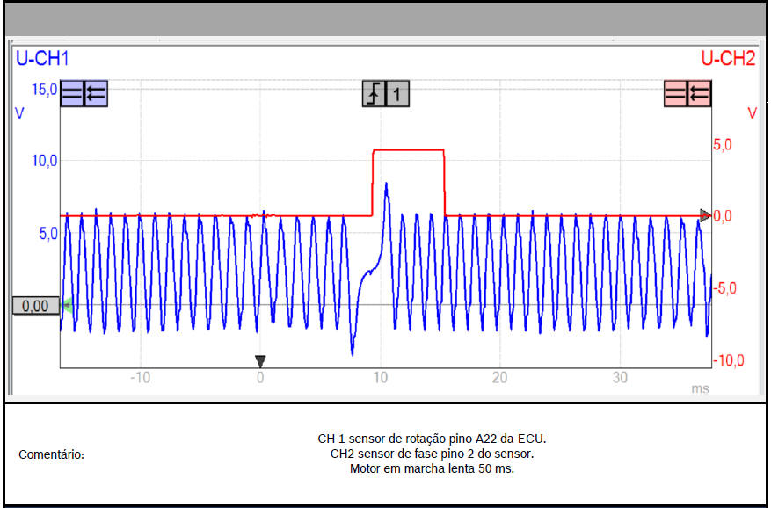Screen dimensions: 771x508
Task: Click the ms time unit label
Action: pos(700,388)
